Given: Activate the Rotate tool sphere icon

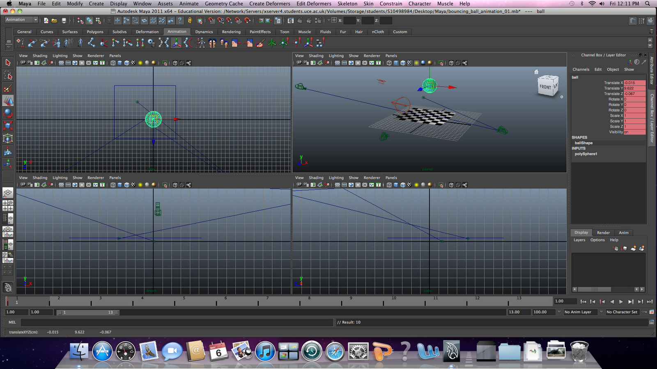Looking at the screenshot, I should 8,113.
